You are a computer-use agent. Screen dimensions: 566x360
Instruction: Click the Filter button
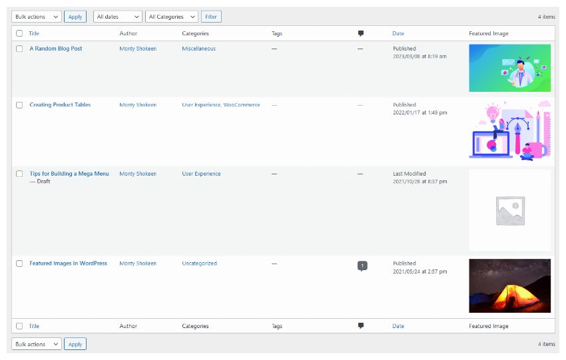pyautogui.click(x=211, y=17)
